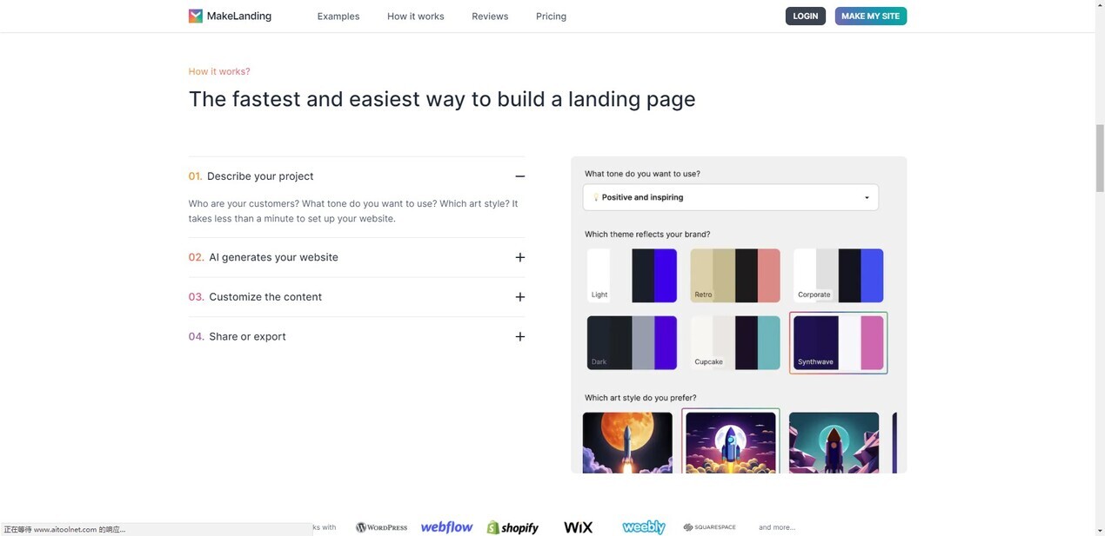Viewport: 1105px width, 536px height.
Task: Expand the Customize the content step
Action: pyautogui.click(x=519, y=297)
